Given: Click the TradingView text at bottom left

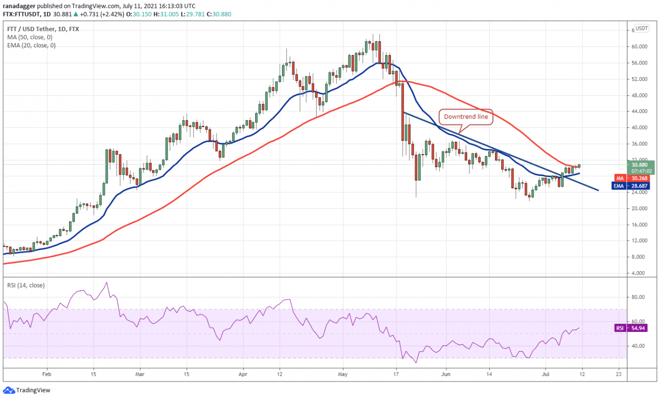Looking at the screenshot, I should [33, 390].
